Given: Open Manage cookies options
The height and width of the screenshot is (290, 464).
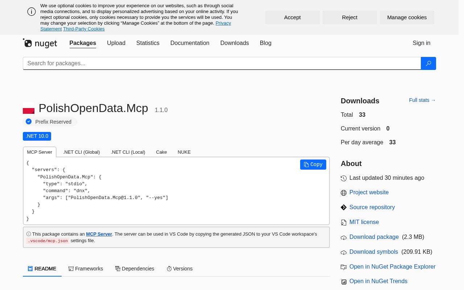Looking at the screenshot, I should click(407, 17).
